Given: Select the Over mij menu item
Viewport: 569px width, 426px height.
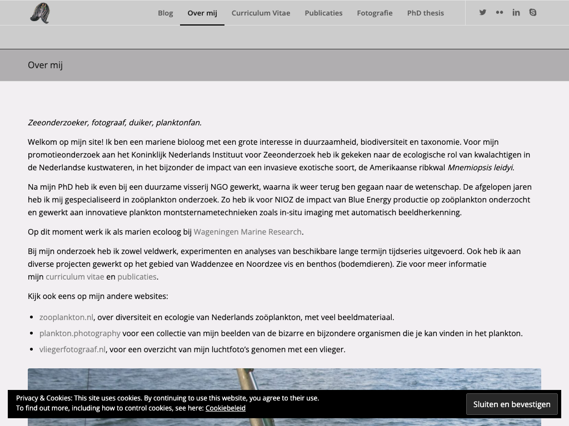Looking at the screenshot, I should (202, 13).
